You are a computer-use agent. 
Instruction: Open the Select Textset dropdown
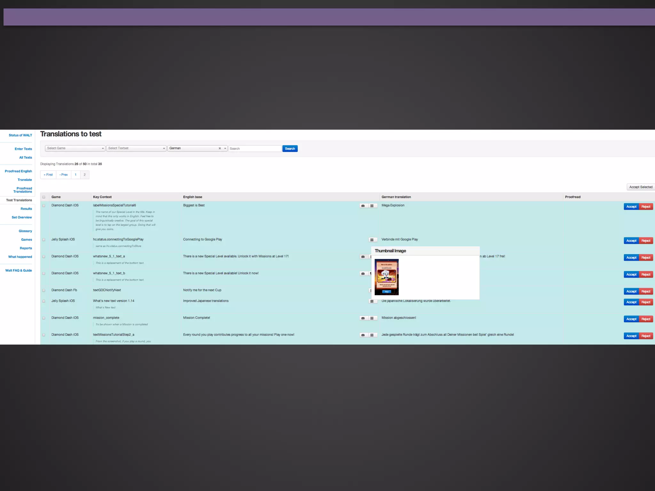(x=136, y=148)
